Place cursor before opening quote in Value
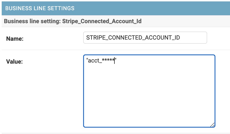 (86, 60)
